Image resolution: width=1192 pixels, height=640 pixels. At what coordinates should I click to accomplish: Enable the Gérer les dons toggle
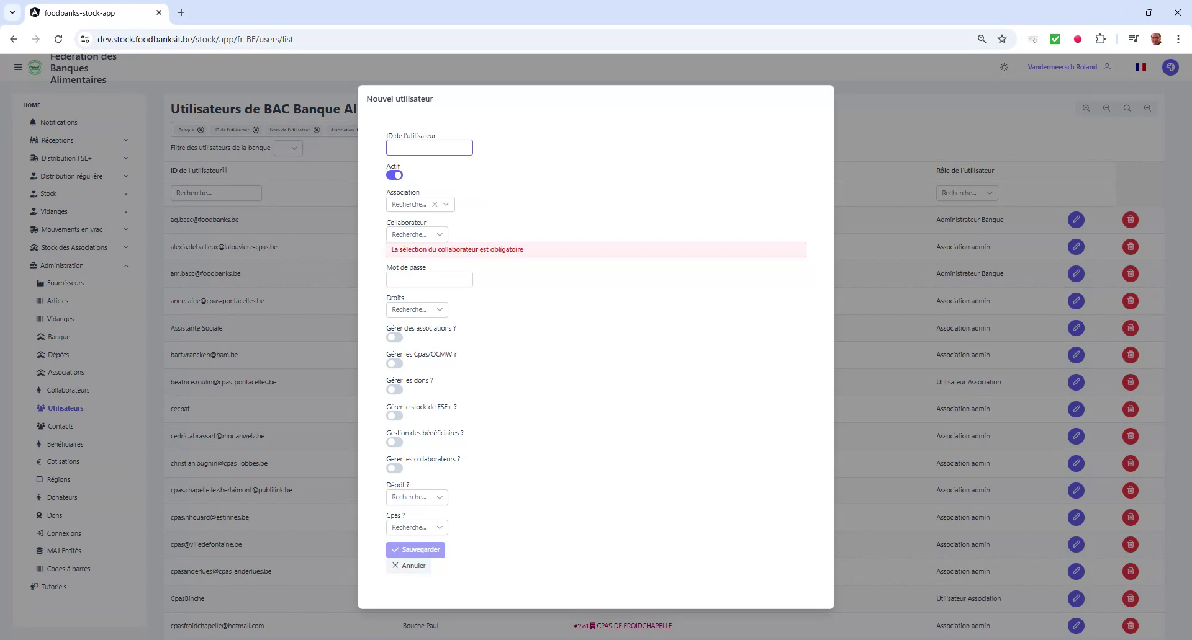pyautogui.click(x=394, y=389)
